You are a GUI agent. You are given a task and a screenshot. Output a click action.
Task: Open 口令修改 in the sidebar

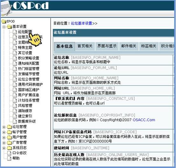click(x=19, y=153)
